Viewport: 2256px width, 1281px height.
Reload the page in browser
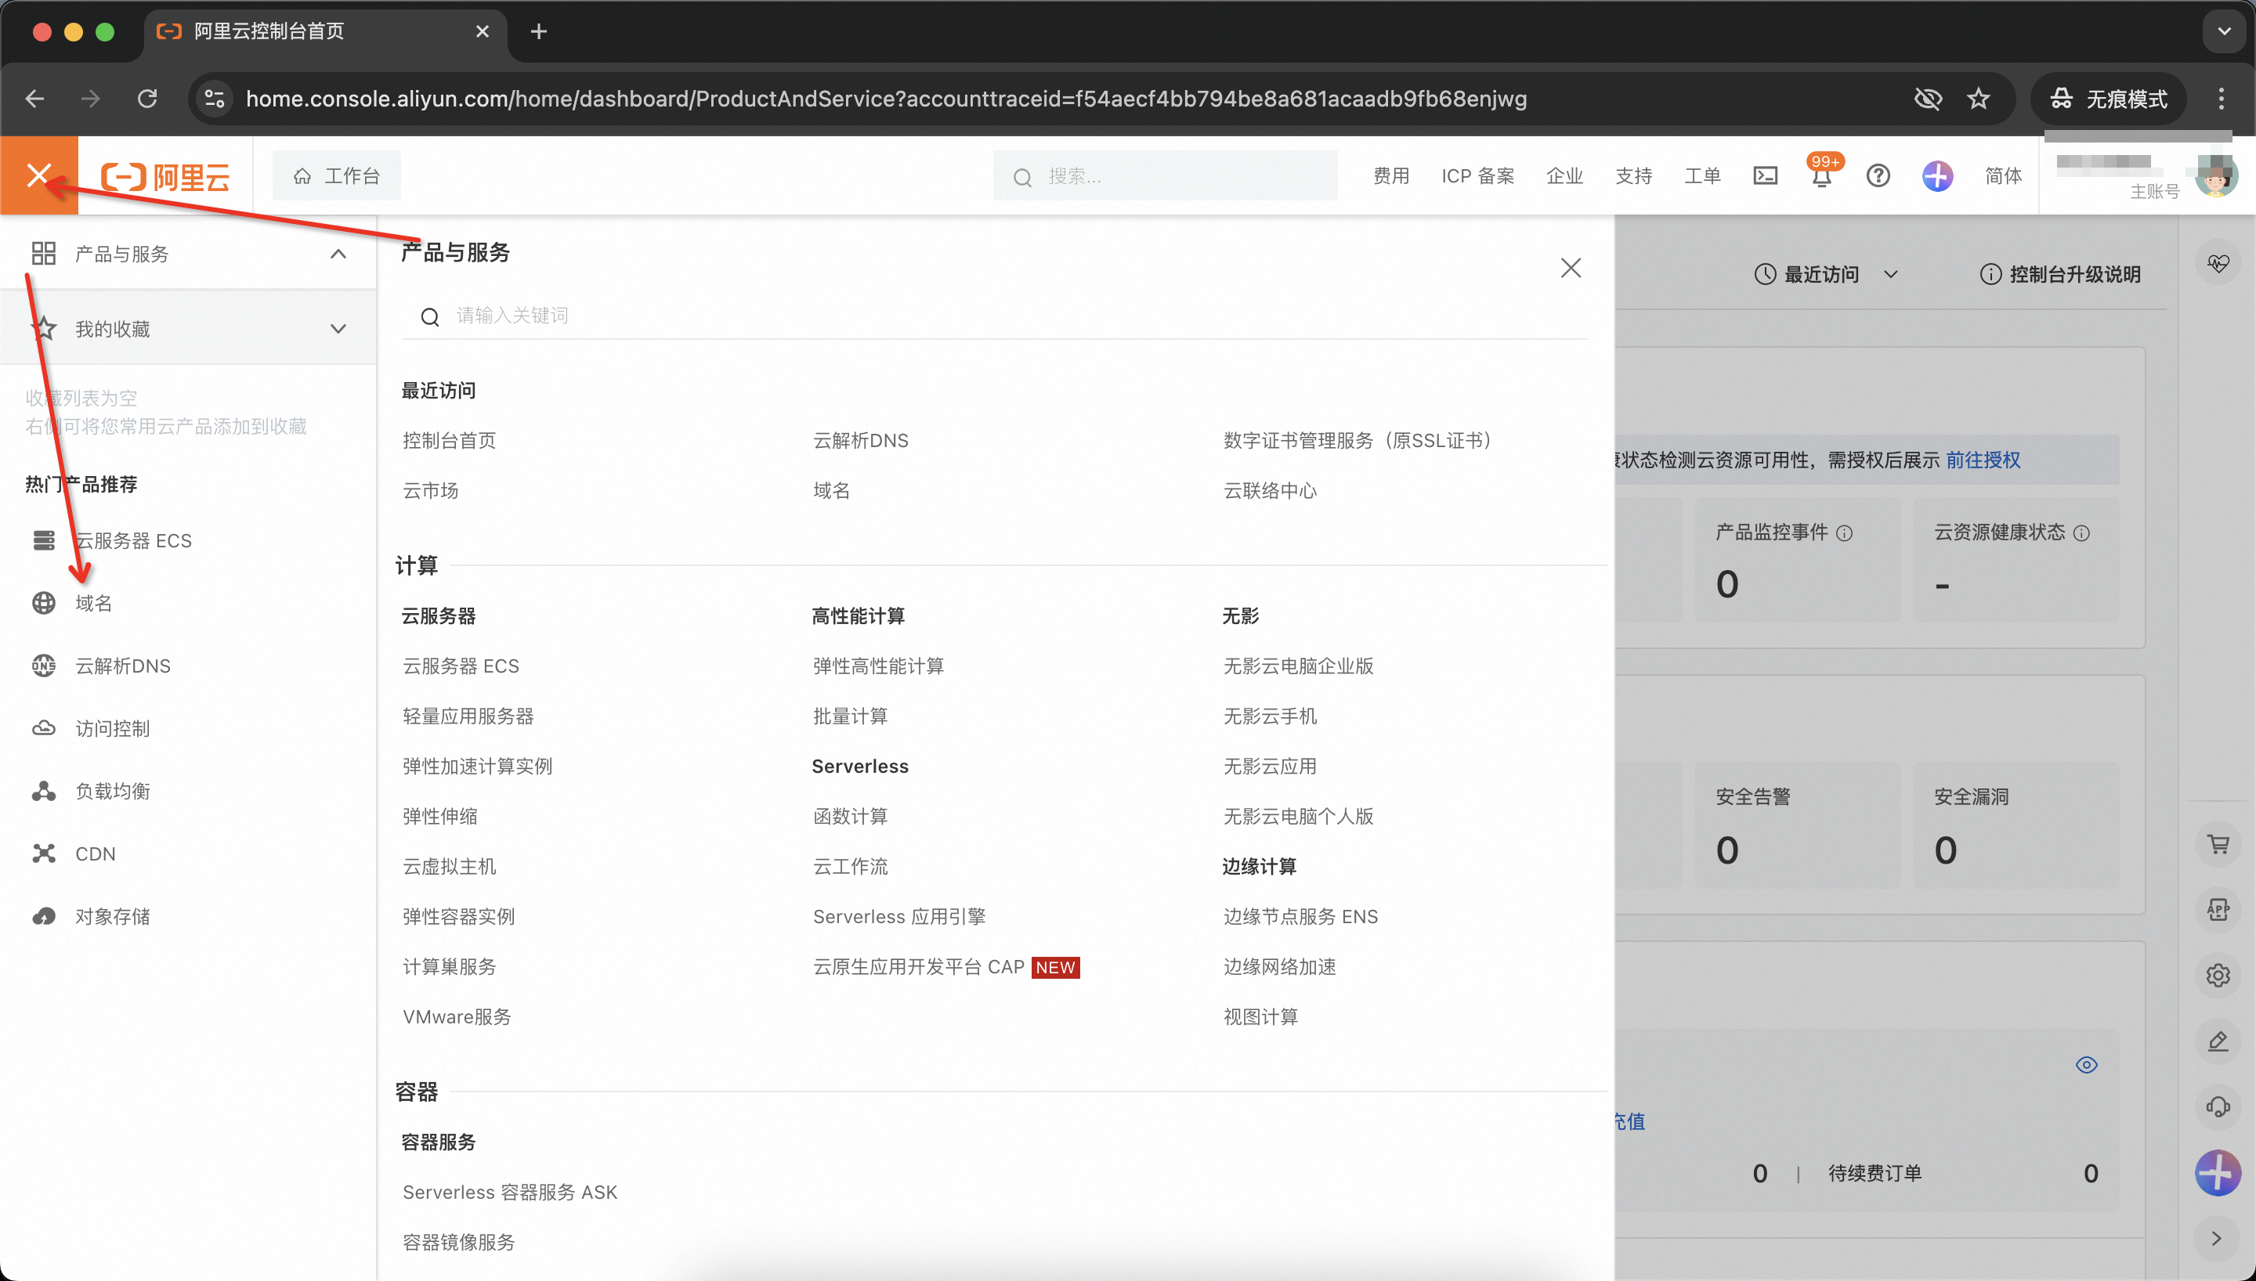147,99
